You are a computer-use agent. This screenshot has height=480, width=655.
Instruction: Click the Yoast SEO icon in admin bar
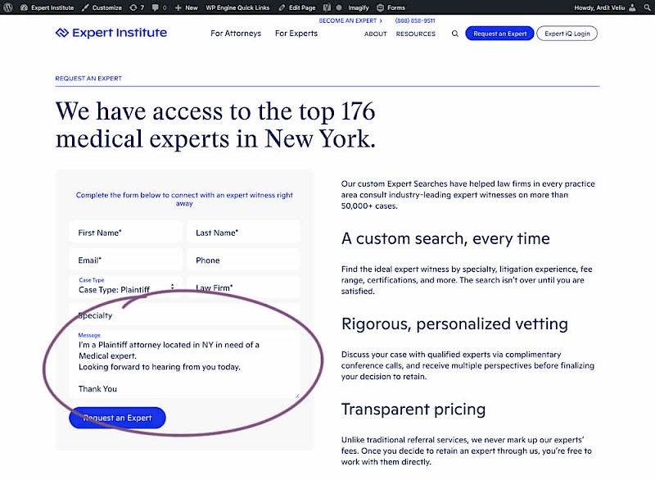(x=327, y=7)
